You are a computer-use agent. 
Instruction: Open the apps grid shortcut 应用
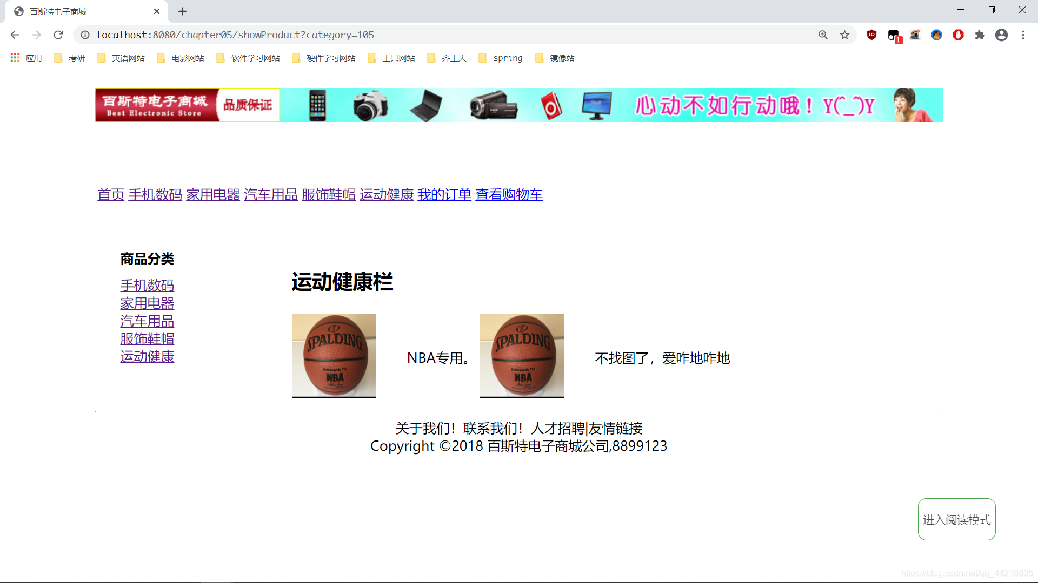click(x=26, y=58)
